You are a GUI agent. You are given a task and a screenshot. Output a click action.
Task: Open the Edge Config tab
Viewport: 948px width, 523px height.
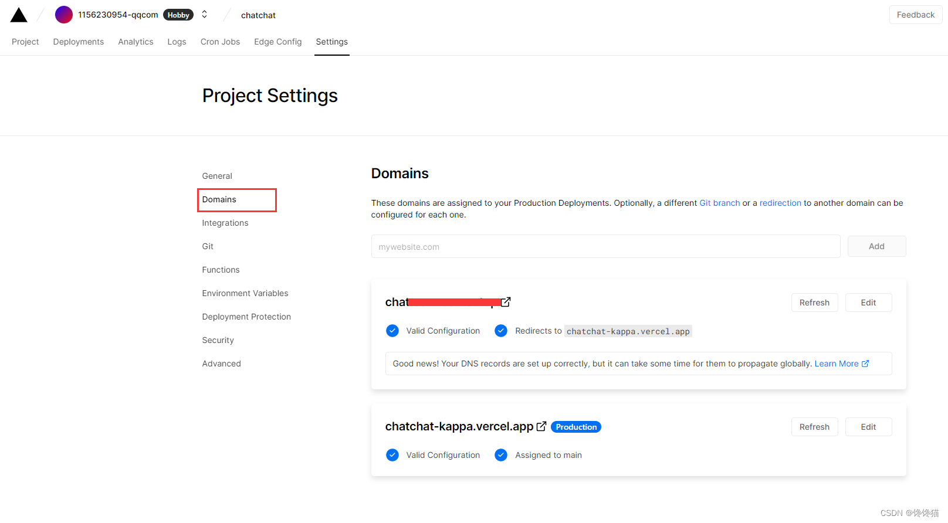(x=278, y=42)
